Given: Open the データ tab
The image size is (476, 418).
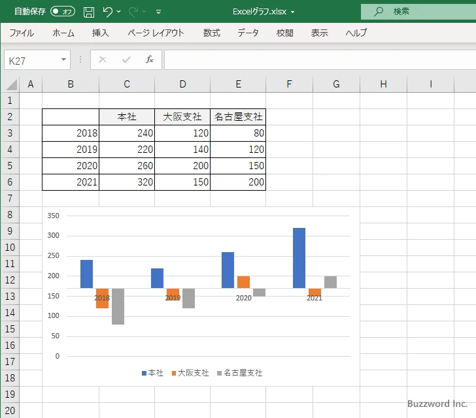Looking at the screenshot, I should point(248,33).
